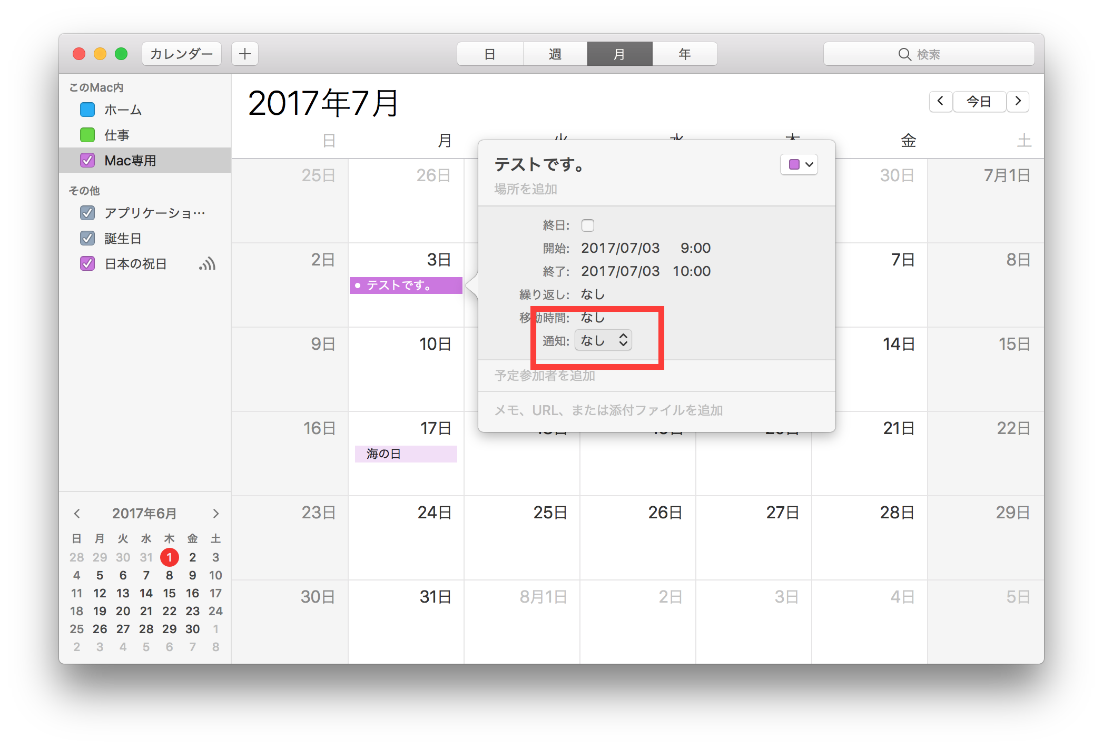Viewport: 1103px width, 748px height.
Task: Switch to 年 year view tab
Action: 684,54
